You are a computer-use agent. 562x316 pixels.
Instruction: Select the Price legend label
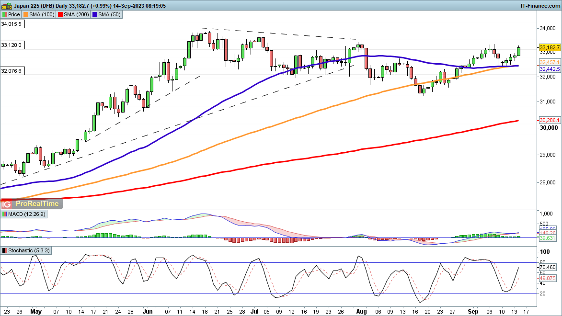pos(14,14)
